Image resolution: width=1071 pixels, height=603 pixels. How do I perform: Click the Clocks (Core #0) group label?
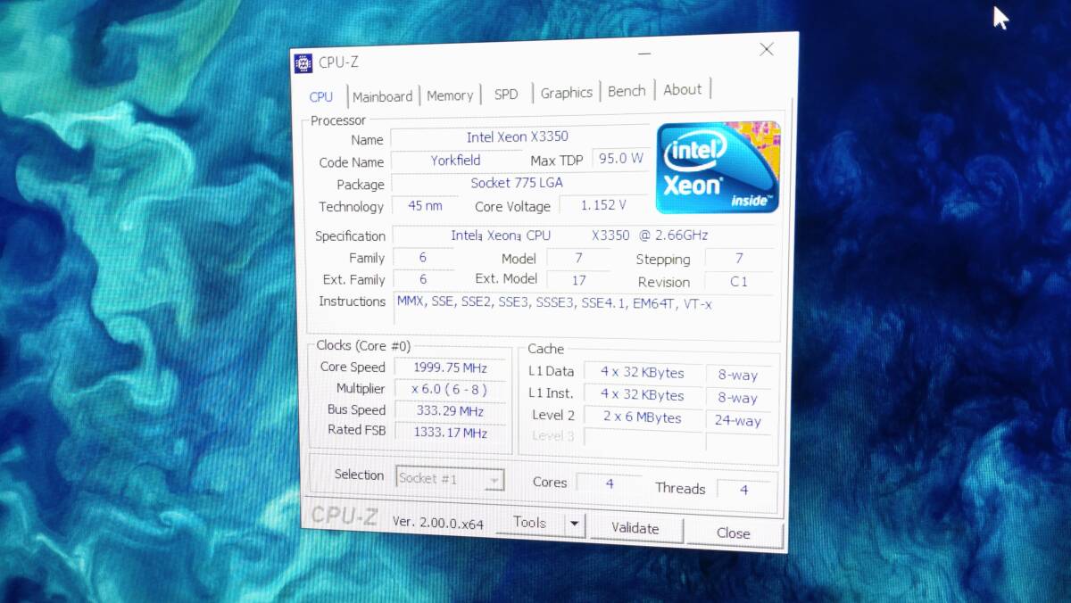pos(363,346)
